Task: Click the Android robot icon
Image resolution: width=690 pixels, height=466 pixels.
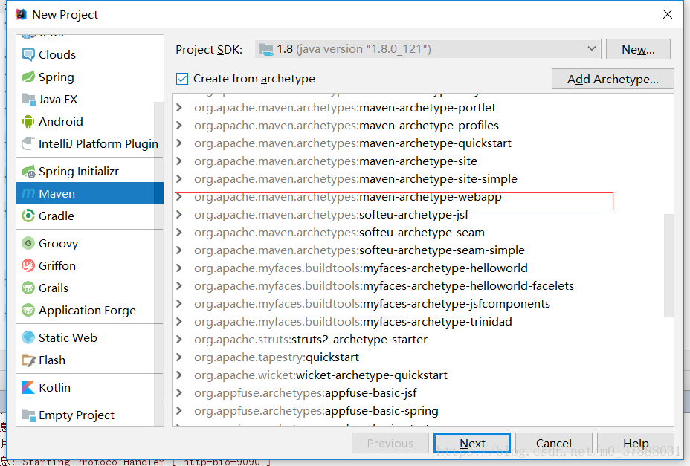Action: coord(28,121)
